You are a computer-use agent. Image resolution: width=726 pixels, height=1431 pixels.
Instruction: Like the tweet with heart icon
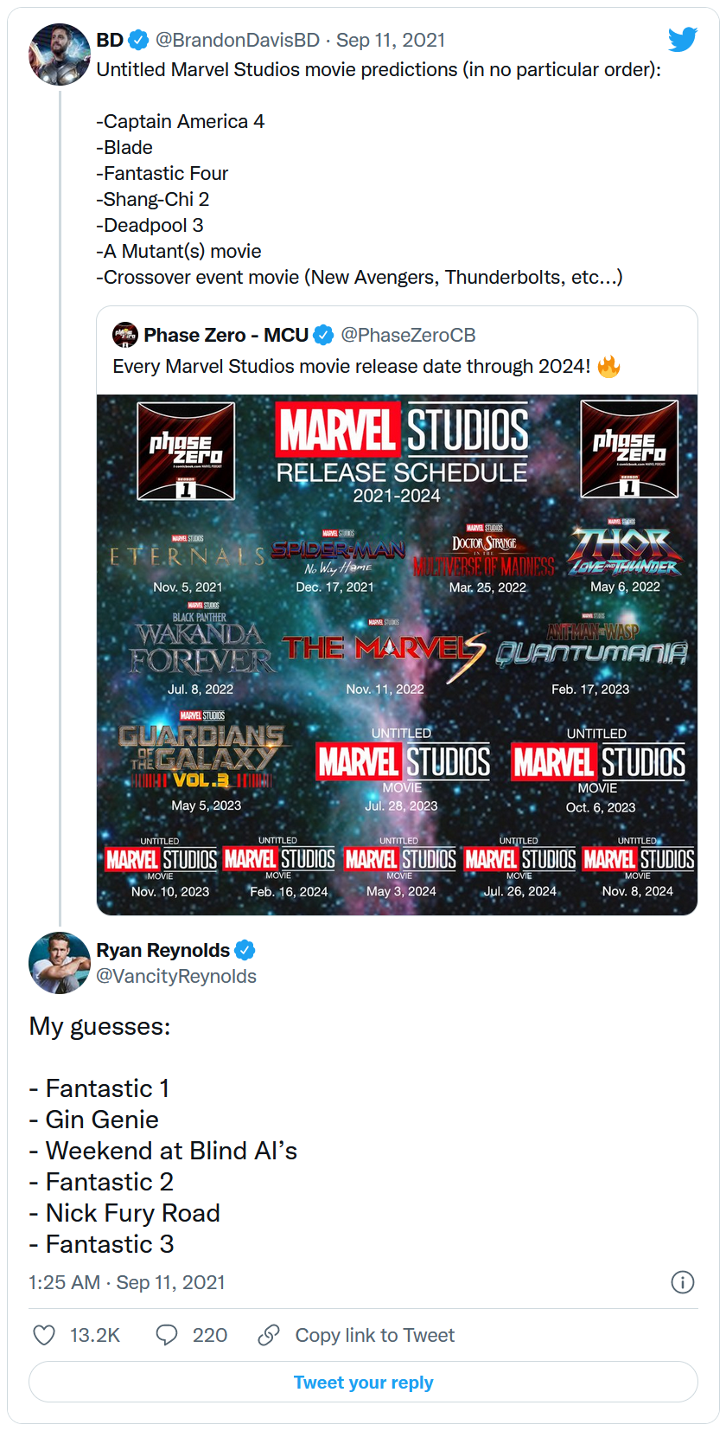click(x=44, y=1335)
